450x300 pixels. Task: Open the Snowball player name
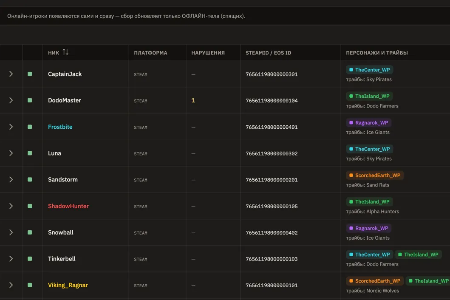pyautogui.click(x=61, y=232)
